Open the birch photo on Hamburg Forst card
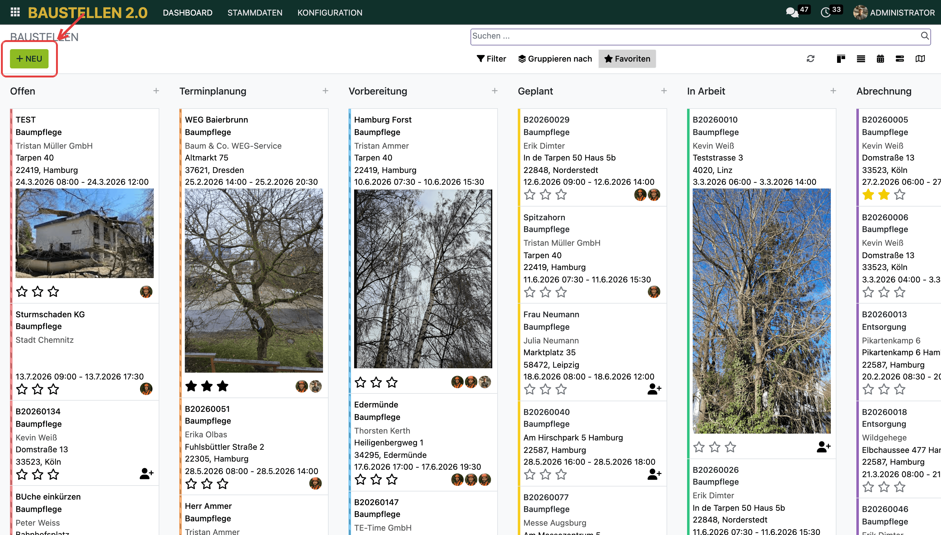This screenshot has height=535, width=941. click(423, 278)
